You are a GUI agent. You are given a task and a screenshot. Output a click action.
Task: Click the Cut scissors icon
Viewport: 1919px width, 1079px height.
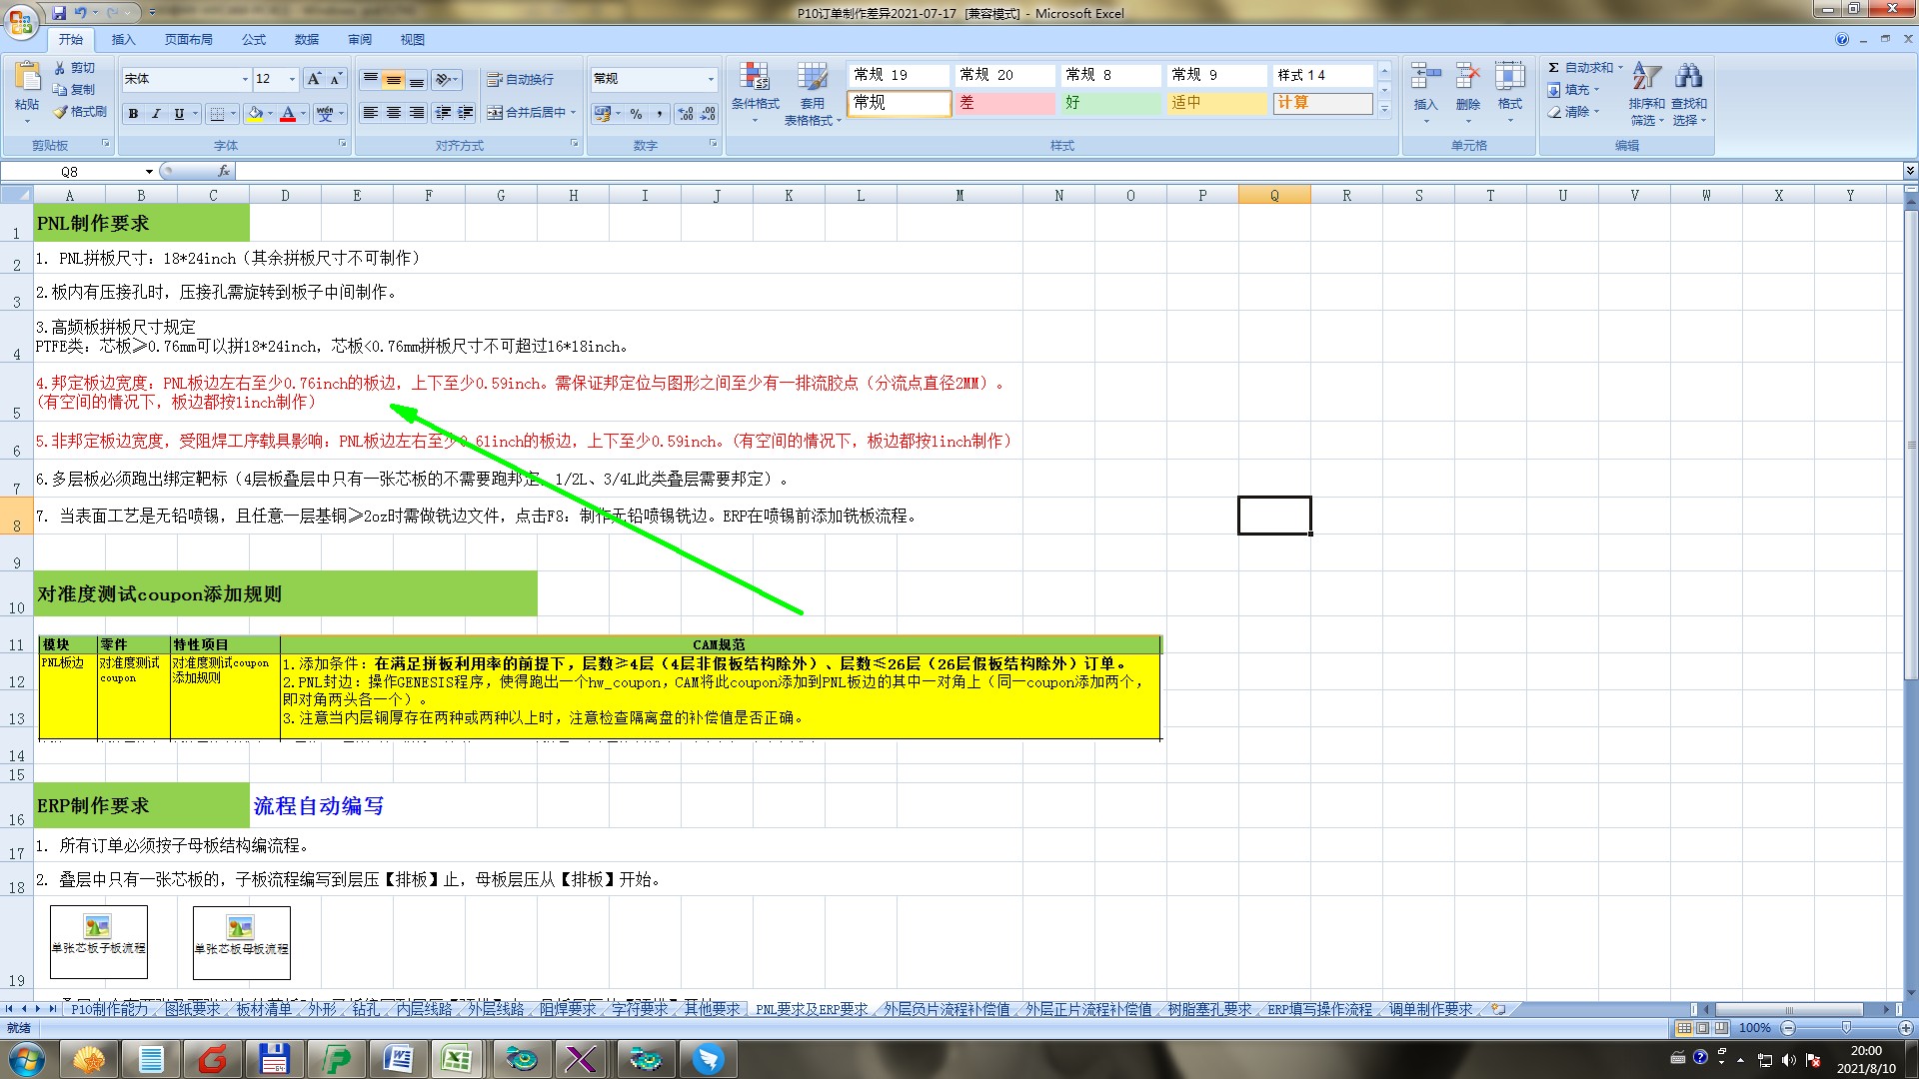[60, 68]
